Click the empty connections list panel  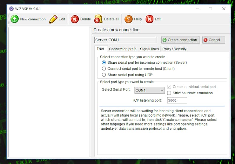[49, 92]
